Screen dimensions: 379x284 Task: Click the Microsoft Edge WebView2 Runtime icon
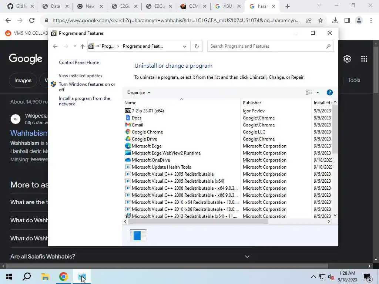pos(128,153)
